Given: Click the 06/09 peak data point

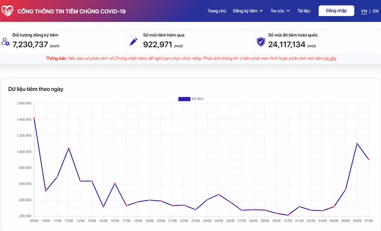Looking at the screenshot, I should (357, 143).
